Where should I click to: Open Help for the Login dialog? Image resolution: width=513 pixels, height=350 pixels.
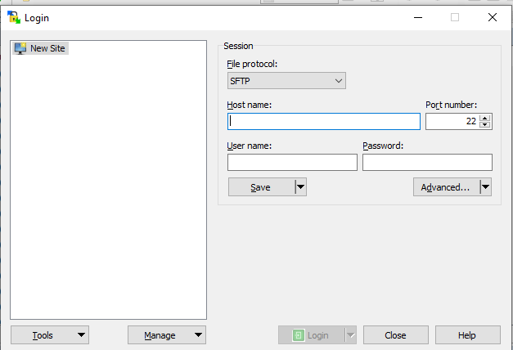coord(468,335)
